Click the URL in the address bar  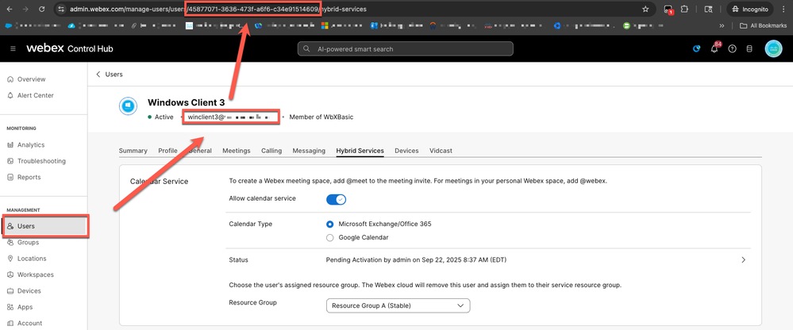(x=217, y=9)
